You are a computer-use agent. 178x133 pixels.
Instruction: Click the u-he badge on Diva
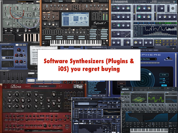(78, 87)
